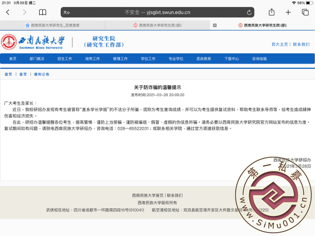Open the 咨询信箱 menu item
The width and height of the screenshot is (315, 236).
260,59
